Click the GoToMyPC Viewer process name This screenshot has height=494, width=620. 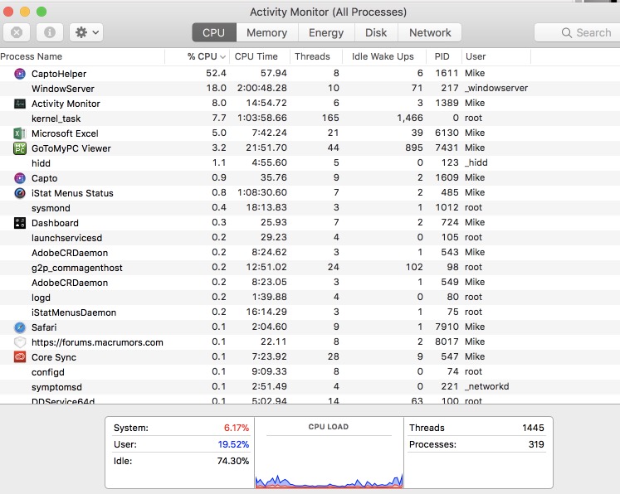click(71, 148)
